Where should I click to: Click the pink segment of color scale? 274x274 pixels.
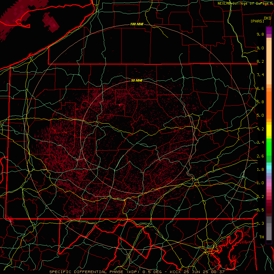click(x=269, y=184)
